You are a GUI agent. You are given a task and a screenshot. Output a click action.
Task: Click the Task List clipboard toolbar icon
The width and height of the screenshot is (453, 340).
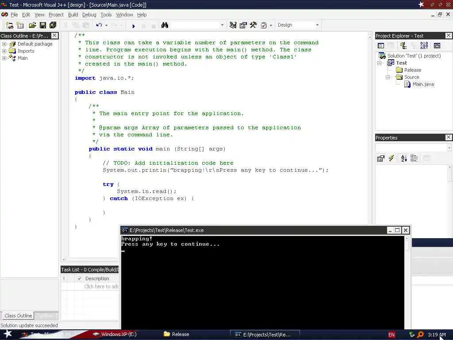tap(264, 25)
